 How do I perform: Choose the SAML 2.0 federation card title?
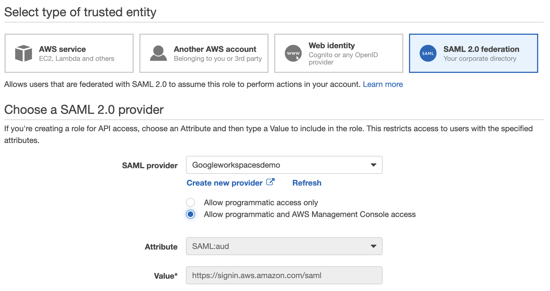(481, 49)
